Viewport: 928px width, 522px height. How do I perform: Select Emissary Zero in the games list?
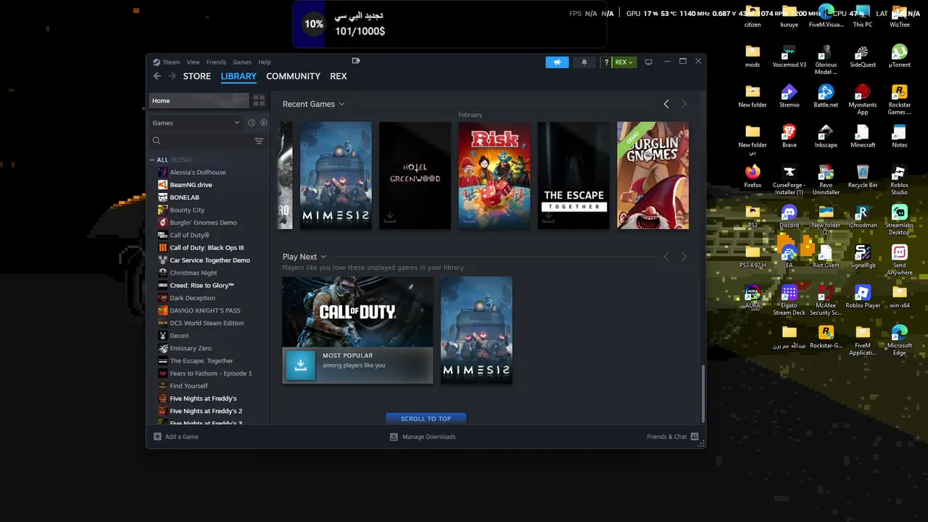(191, 348)
